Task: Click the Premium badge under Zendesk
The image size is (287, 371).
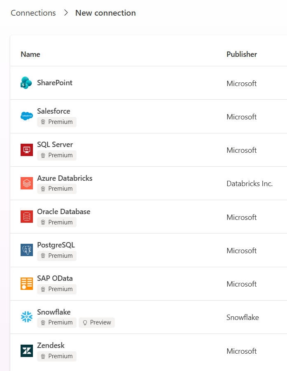Action: [57, 356]
